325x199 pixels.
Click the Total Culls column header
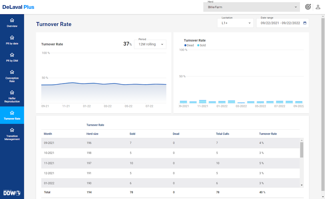point(222,134)
